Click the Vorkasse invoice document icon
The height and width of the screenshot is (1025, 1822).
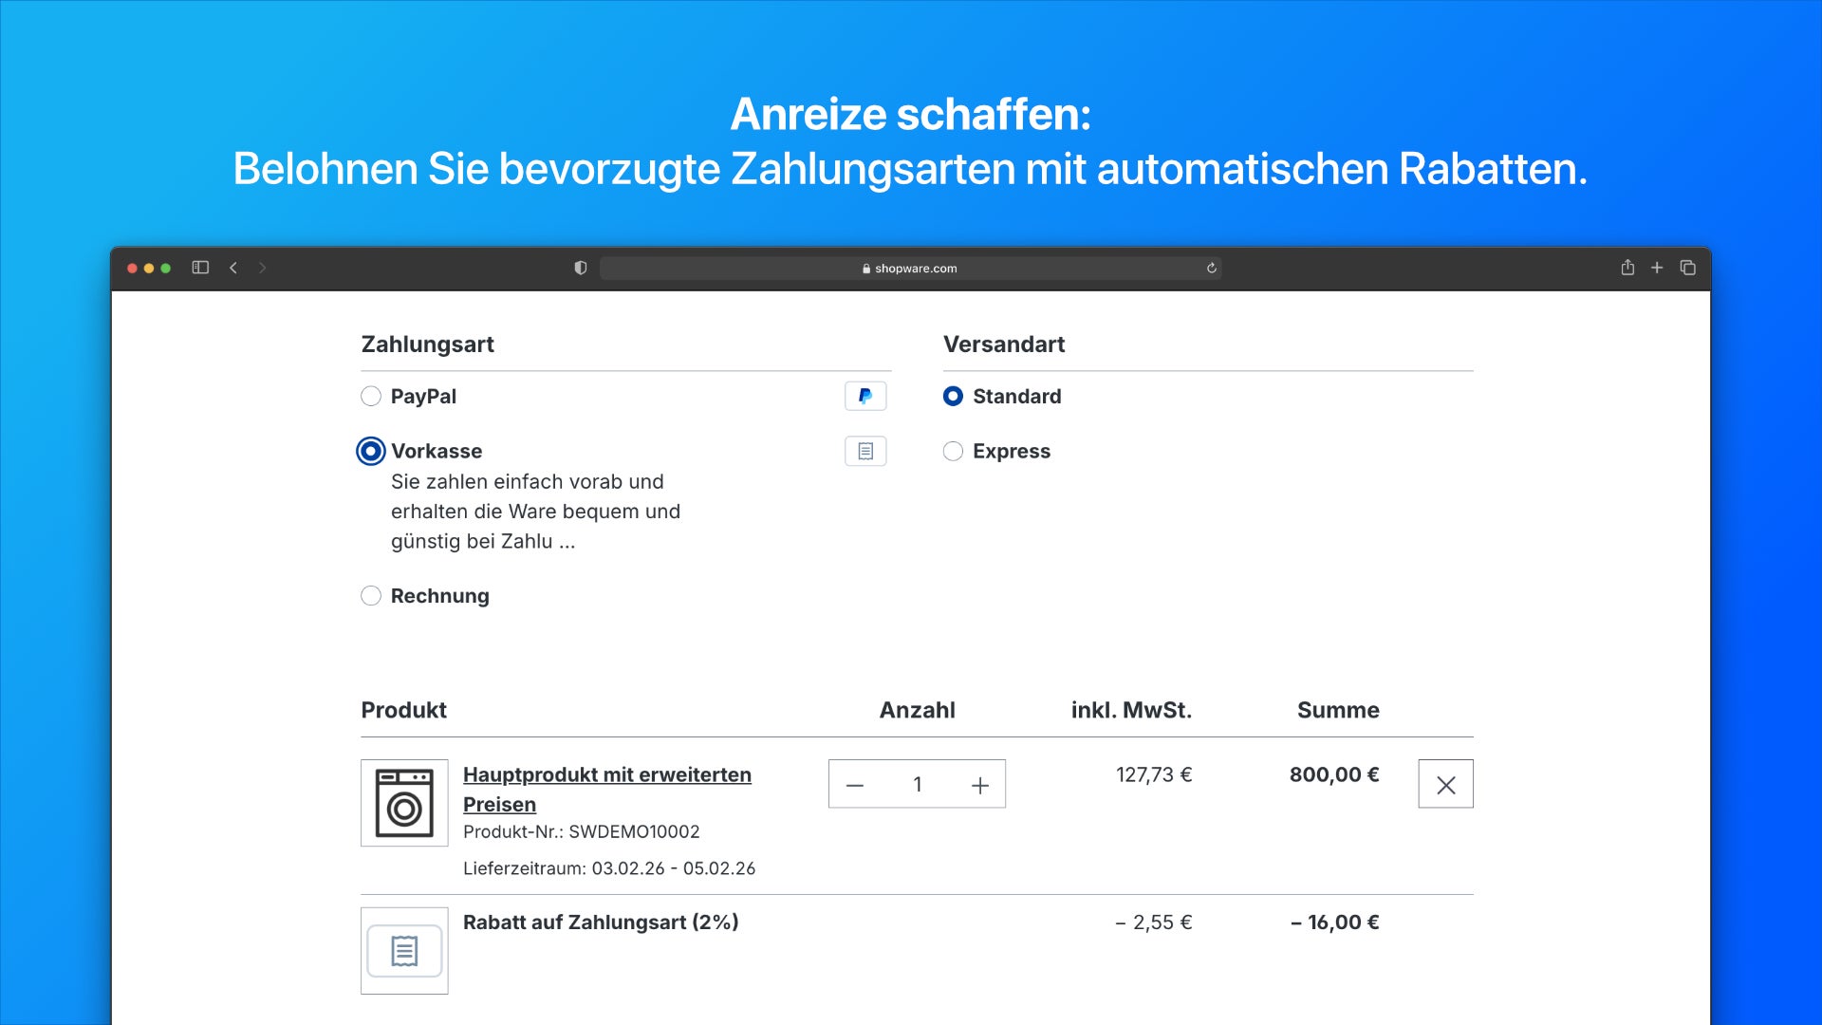[865, 451]
